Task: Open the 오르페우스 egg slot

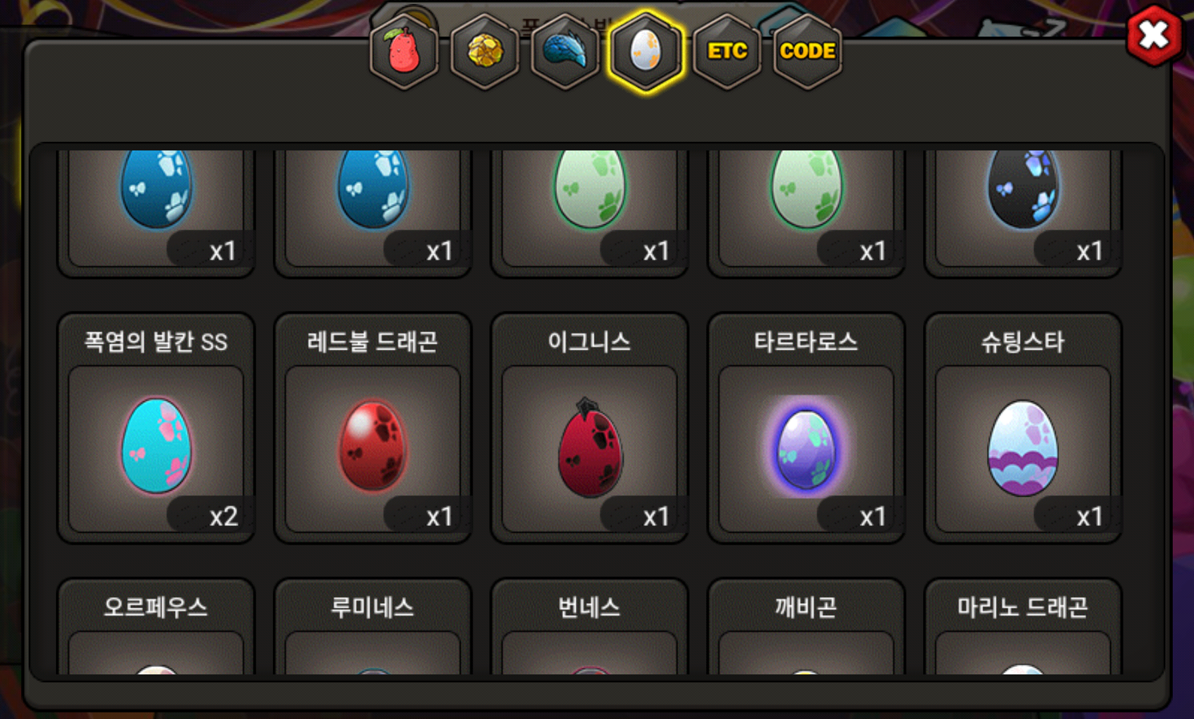Action: [x=156, y=626]
